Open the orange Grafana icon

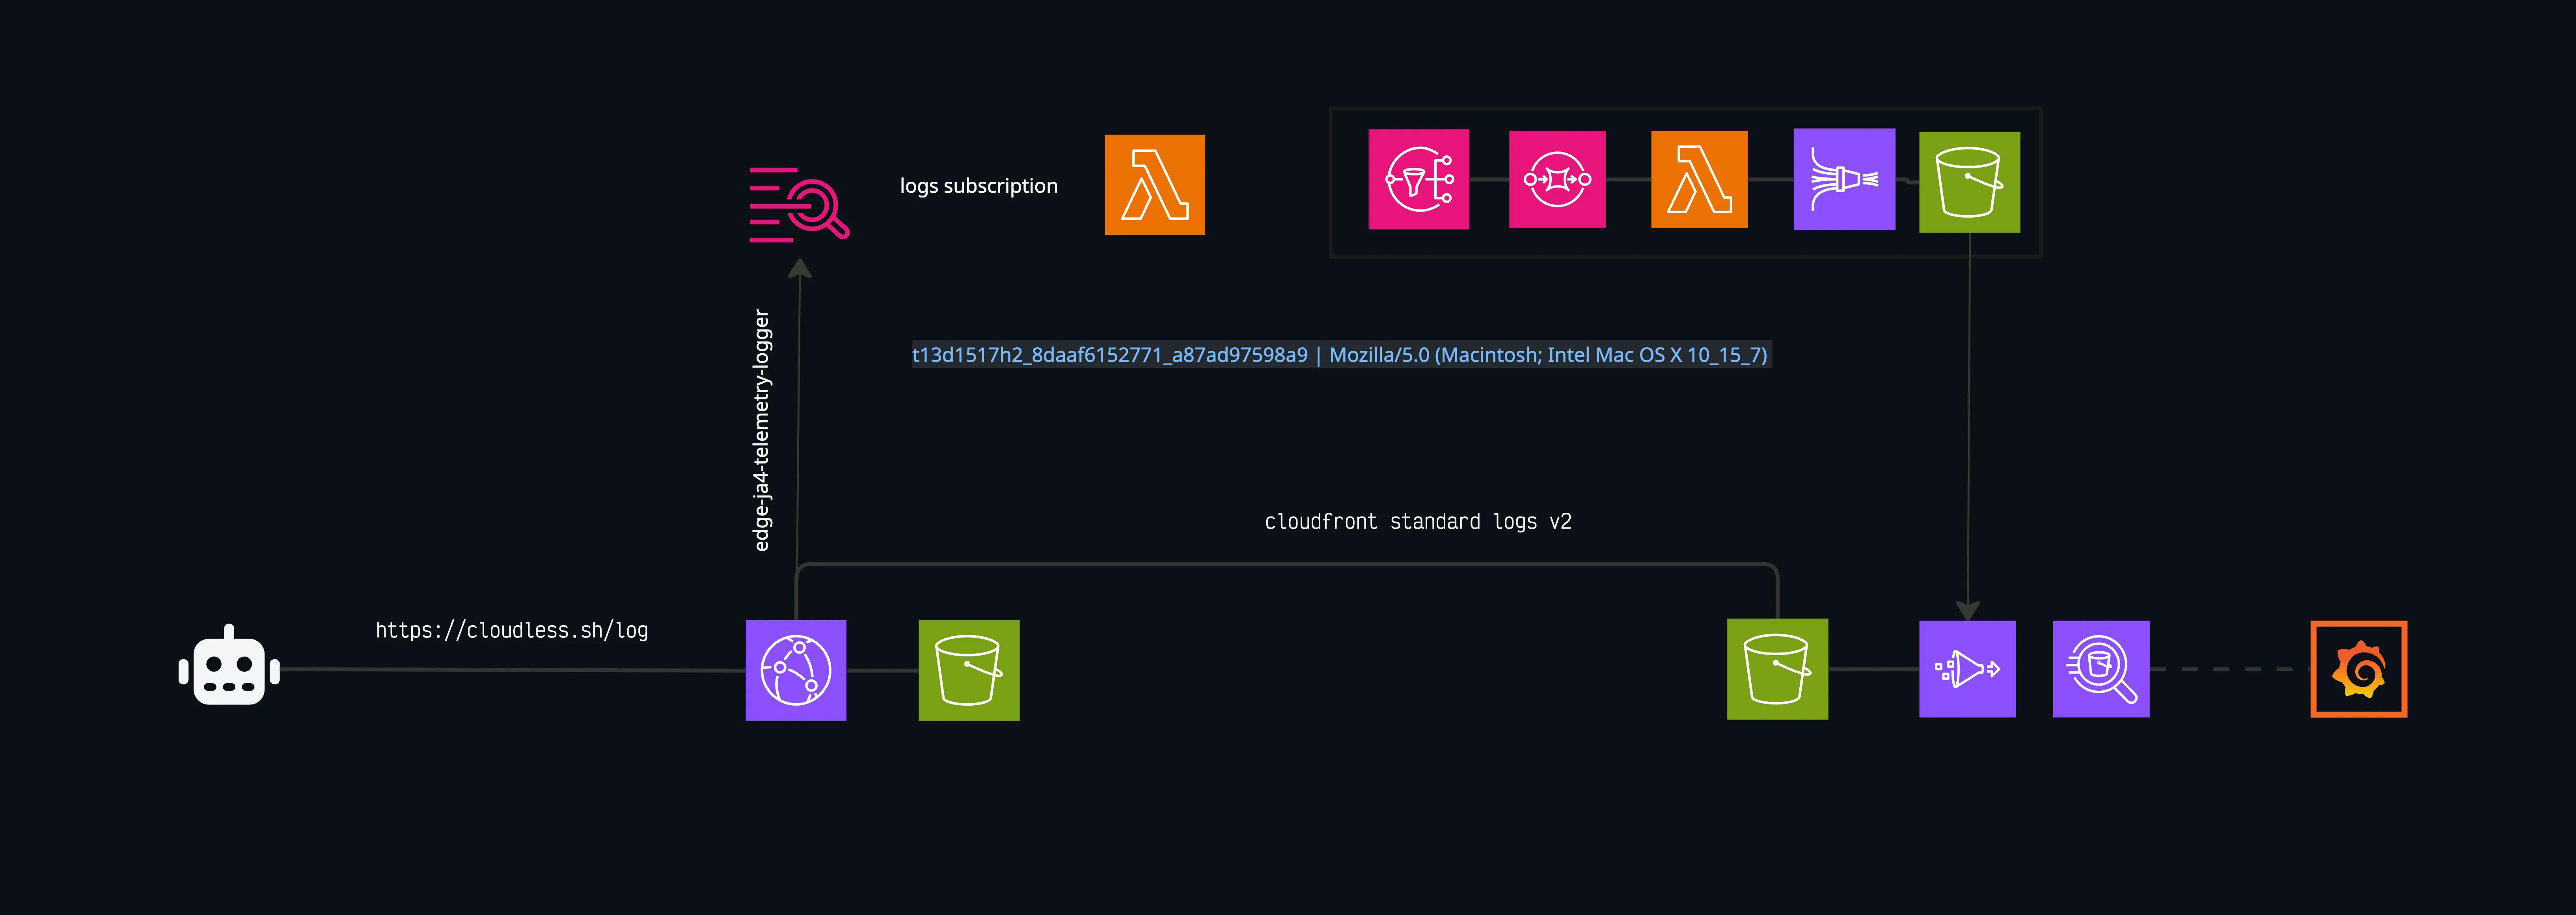(x=2359, y=669)
